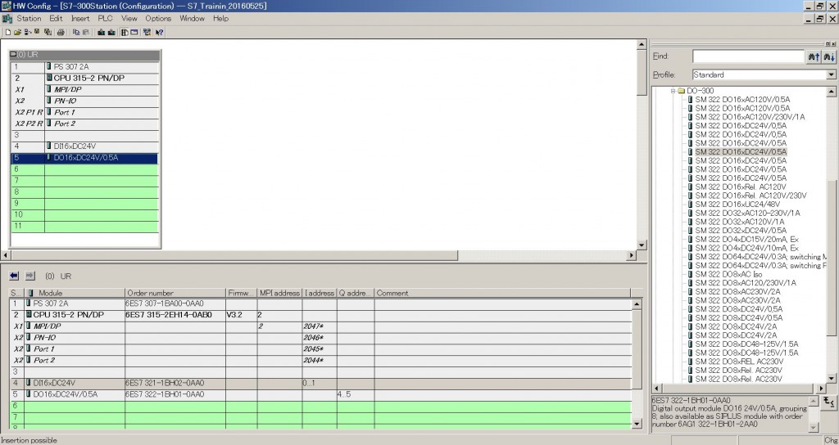Click the Print toolbar icon

61,32
